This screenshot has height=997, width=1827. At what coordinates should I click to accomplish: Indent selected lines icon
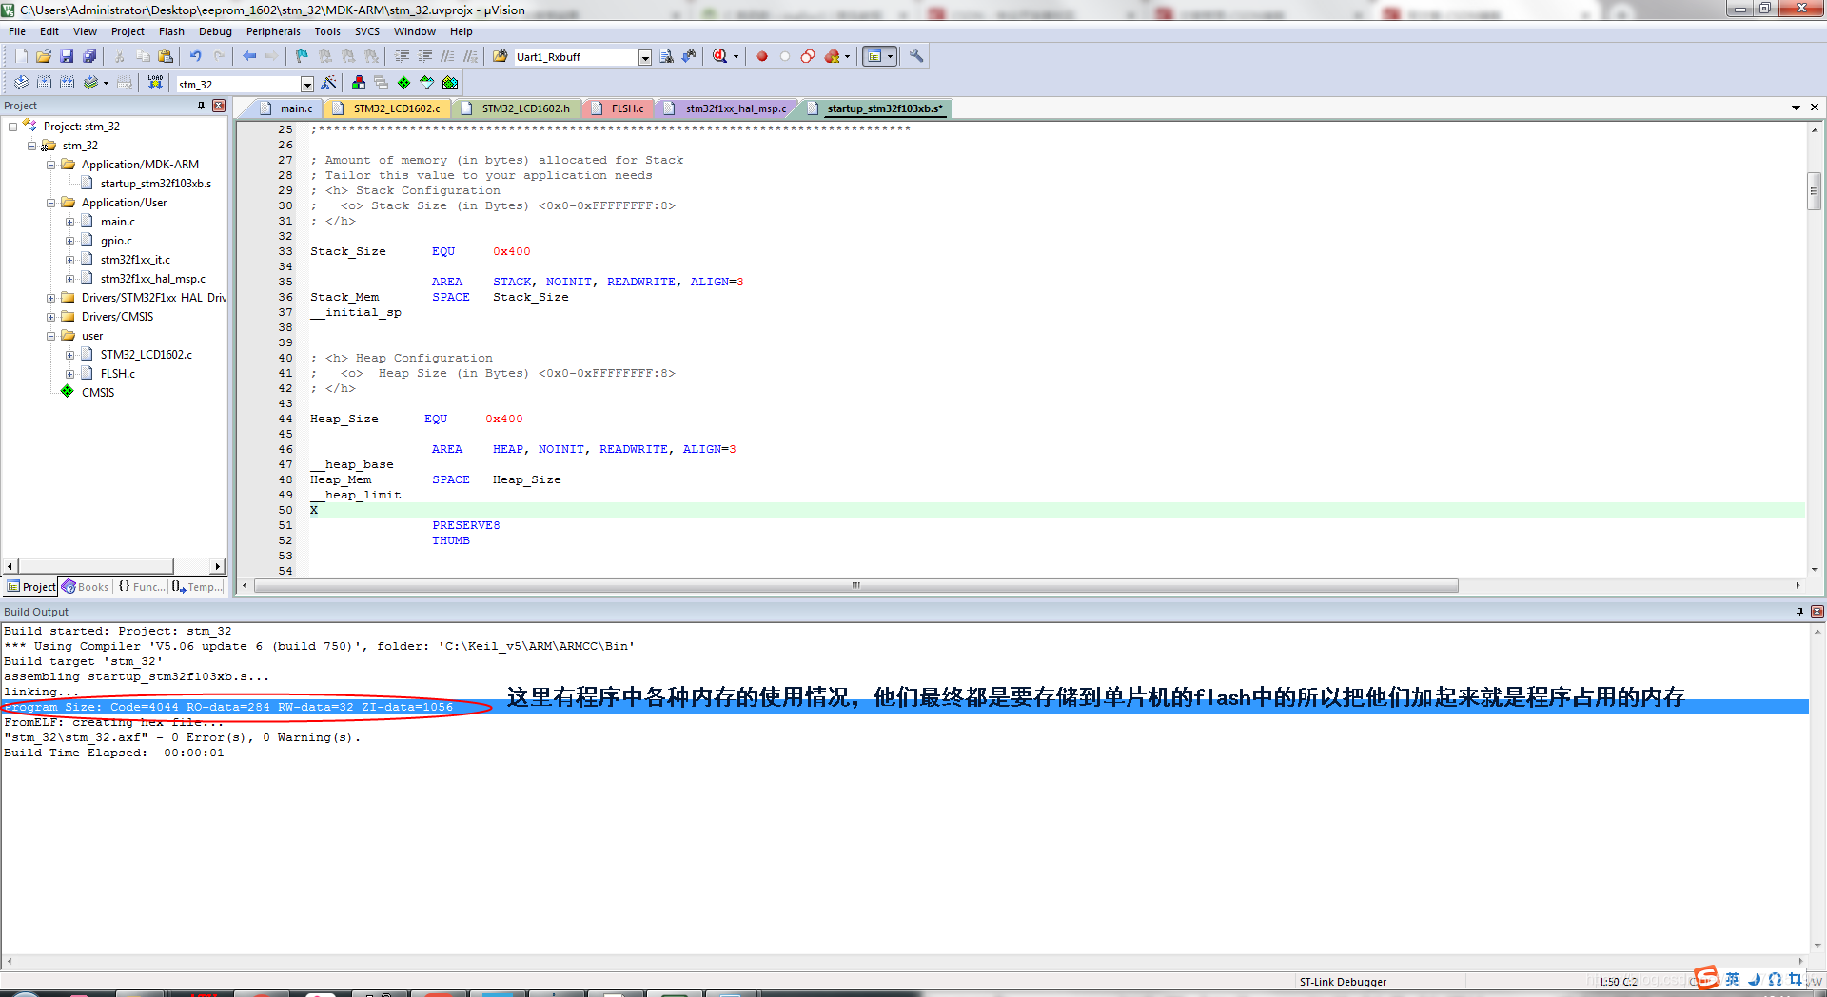tap(402, 56)
